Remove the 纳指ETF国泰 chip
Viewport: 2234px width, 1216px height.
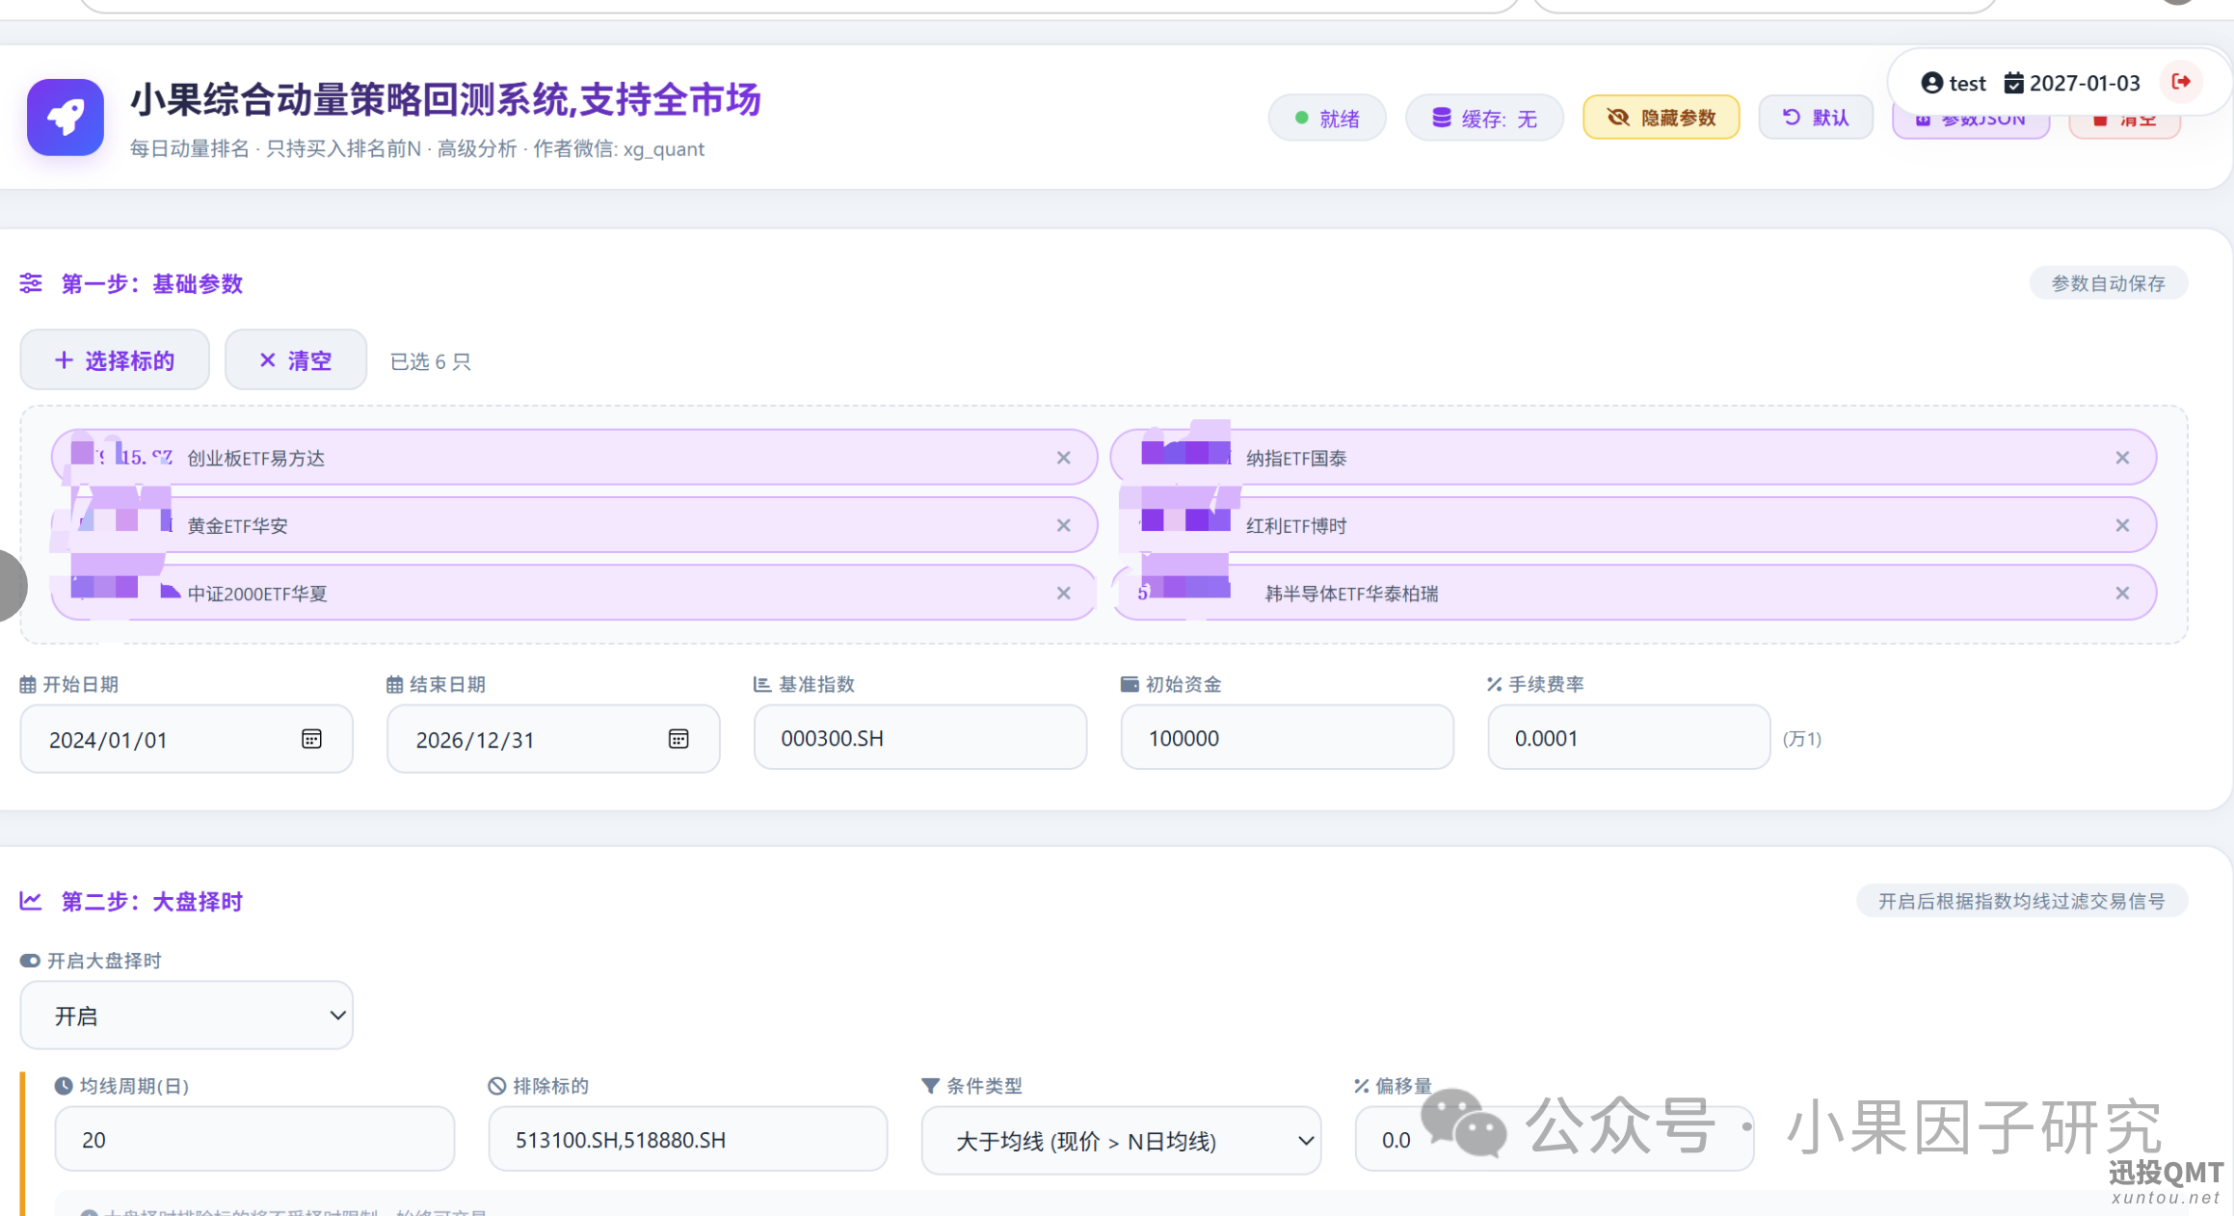click(2122, 458)
